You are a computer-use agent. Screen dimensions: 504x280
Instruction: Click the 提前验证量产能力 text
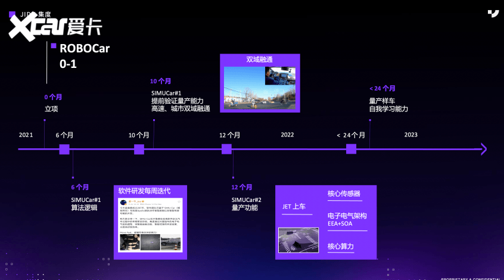coord(177,101)
